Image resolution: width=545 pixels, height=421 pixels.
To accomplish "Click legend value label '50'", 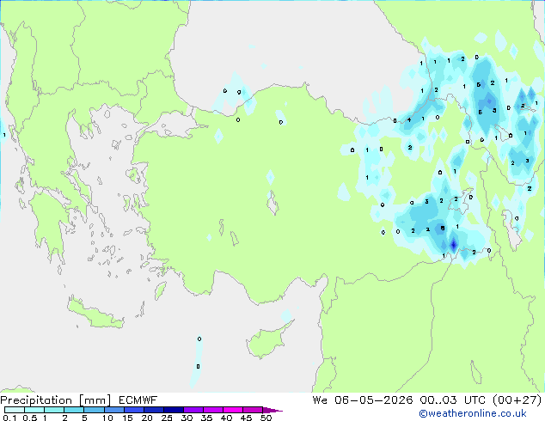I will click(x=266, y=418).
